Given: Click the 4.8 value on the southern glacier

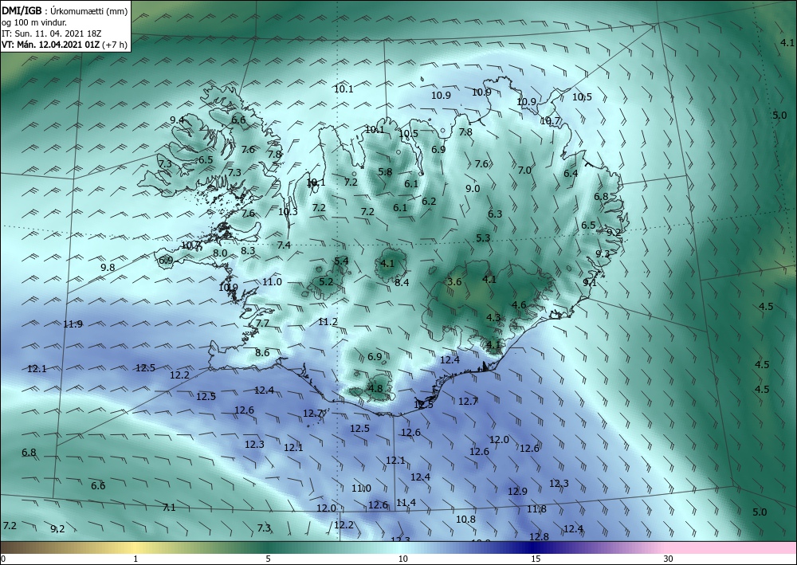Looking at the screenshot, I should [x=375, y=388].
